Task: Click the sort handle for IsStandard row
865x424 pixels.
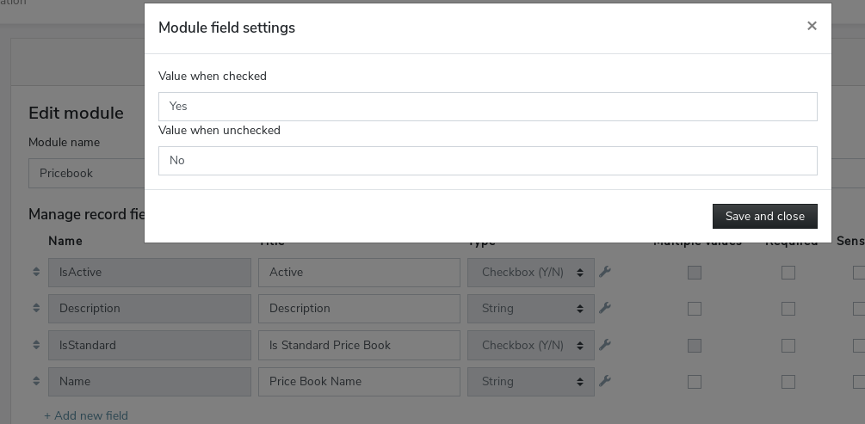Action: (36, 345)
